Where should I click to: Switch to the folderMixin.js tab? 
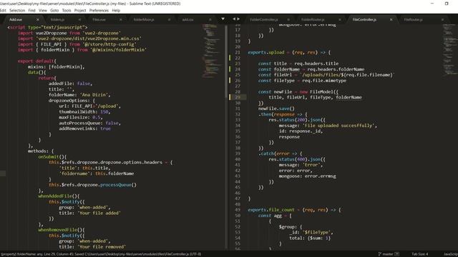click(144, 19)
